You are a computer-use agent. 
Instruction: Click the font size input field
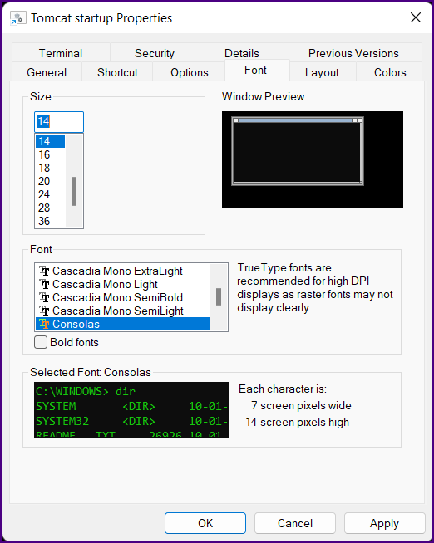click(x=59, y=121)
